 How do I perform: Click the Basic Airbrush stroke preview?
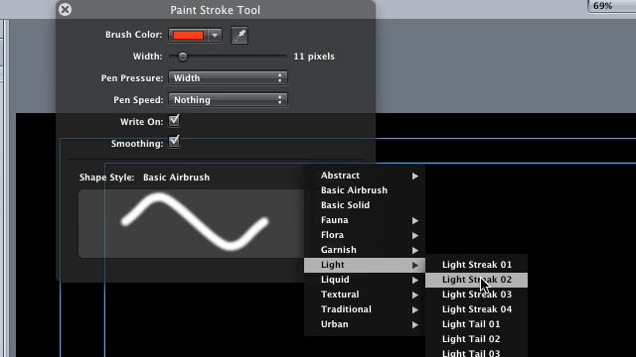[x=192, y=223]
